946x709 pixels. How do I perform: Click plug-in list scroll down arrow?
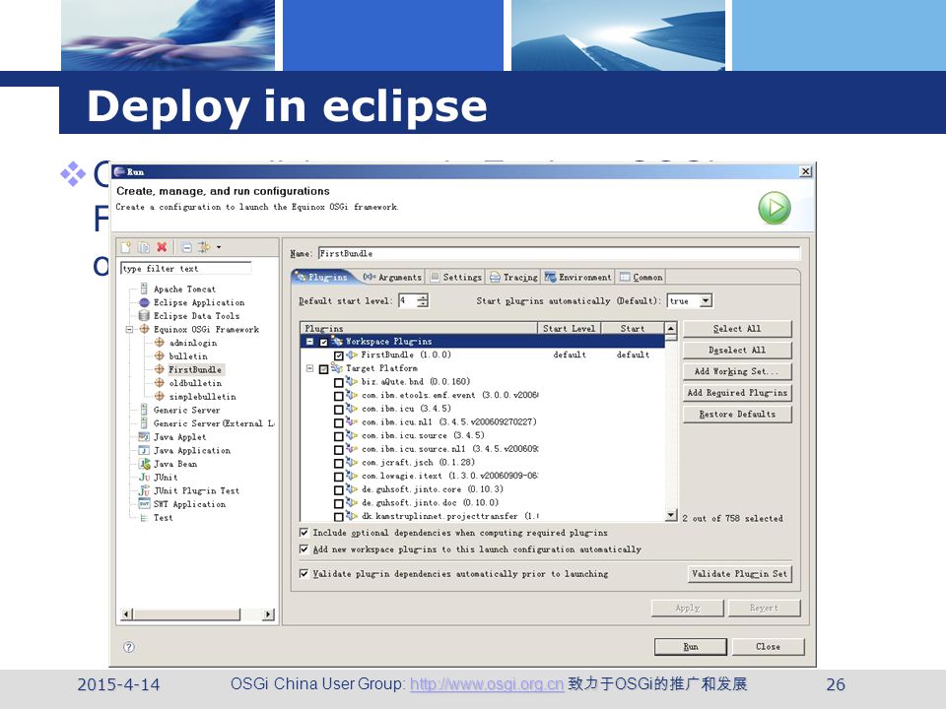tap(670, 515)
